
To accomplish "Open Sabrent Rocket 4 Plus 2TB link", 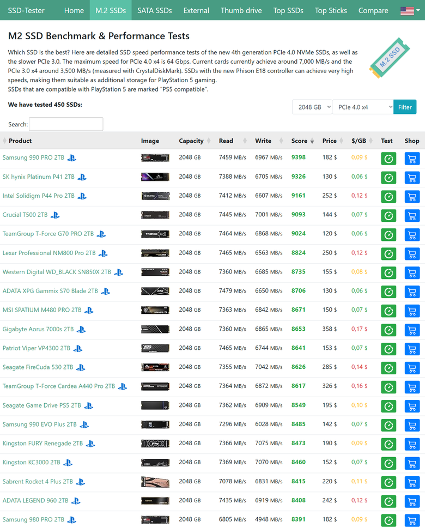I will (x=38, y=482).
